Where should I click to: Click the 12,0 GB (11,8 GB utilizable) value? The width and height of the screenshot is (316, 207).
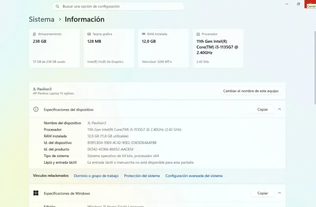[x=108, y=136]
